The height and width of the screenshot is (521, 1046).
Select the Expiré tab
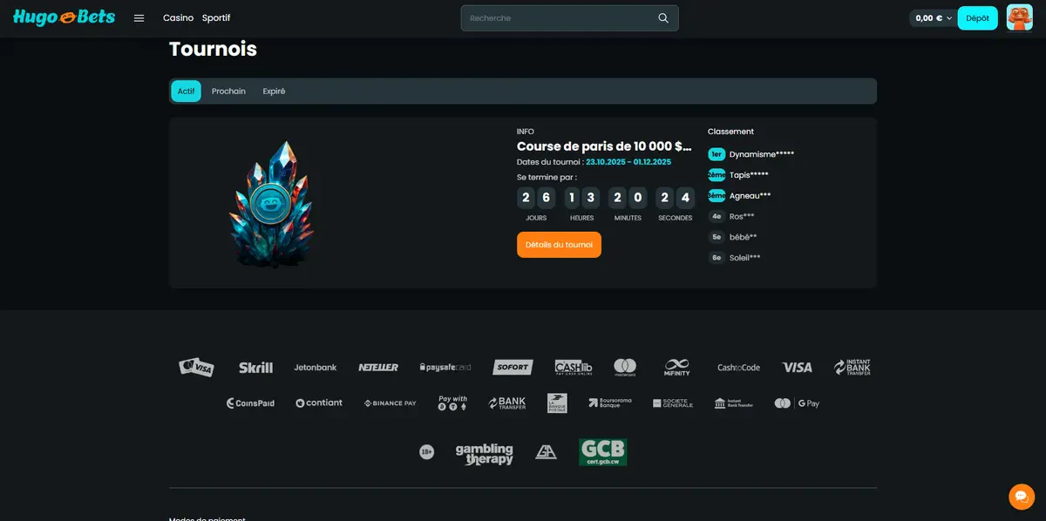click(274, 91)
